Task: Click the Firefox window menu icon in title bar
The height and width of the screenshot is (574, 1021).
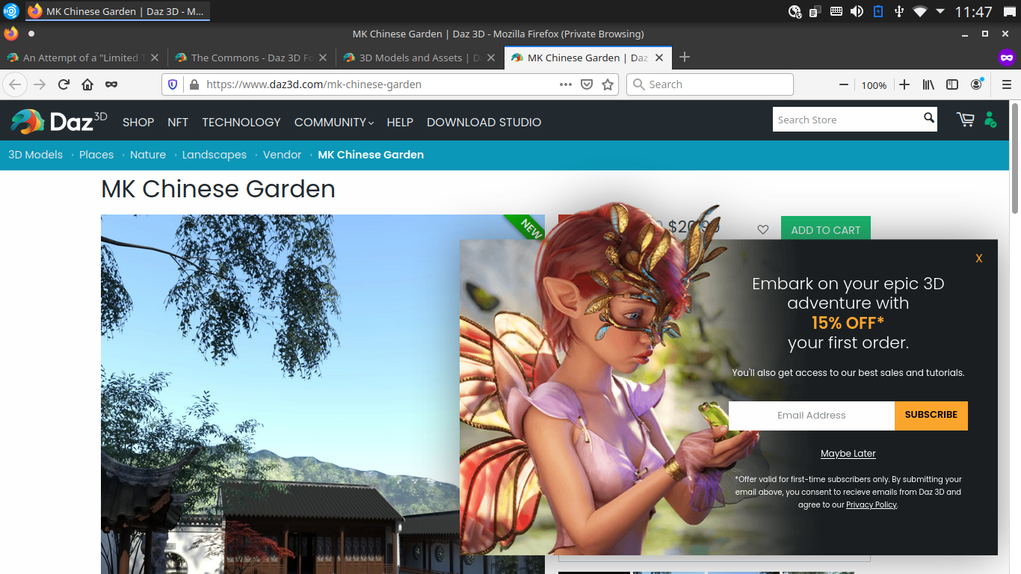Action: tap(10, 34)
